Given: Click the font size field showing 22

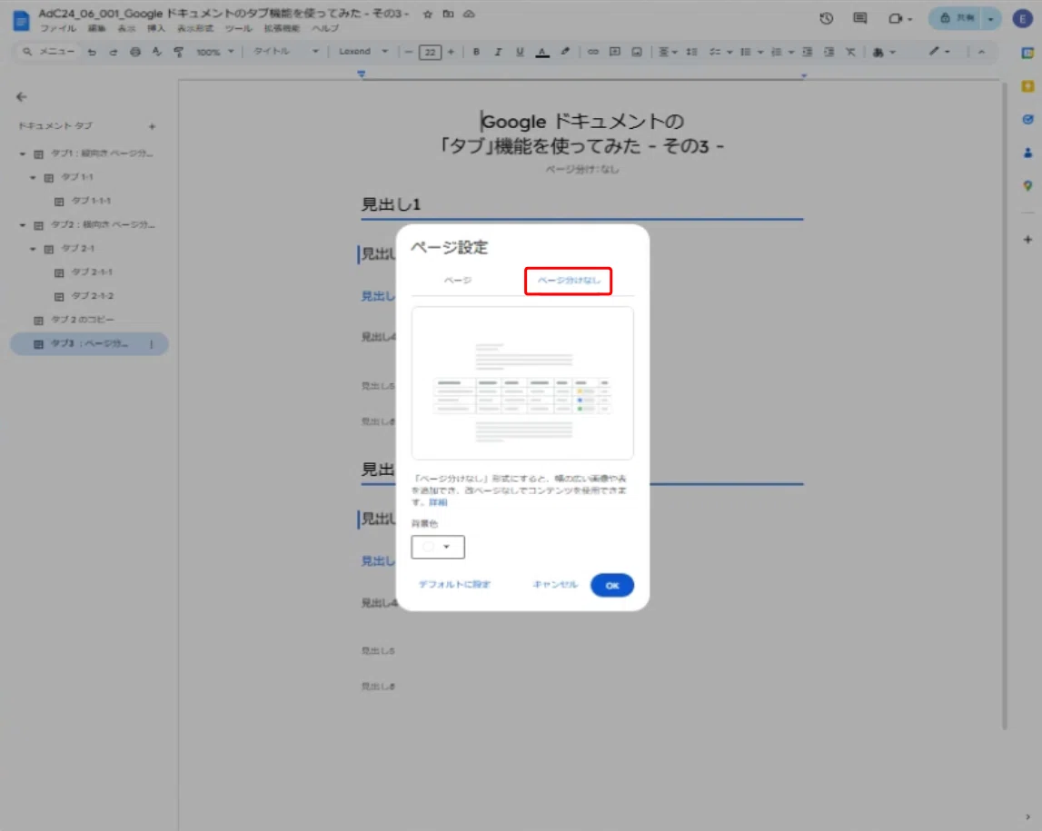Looking at the screenshot, I should click(x=430, y=52).
